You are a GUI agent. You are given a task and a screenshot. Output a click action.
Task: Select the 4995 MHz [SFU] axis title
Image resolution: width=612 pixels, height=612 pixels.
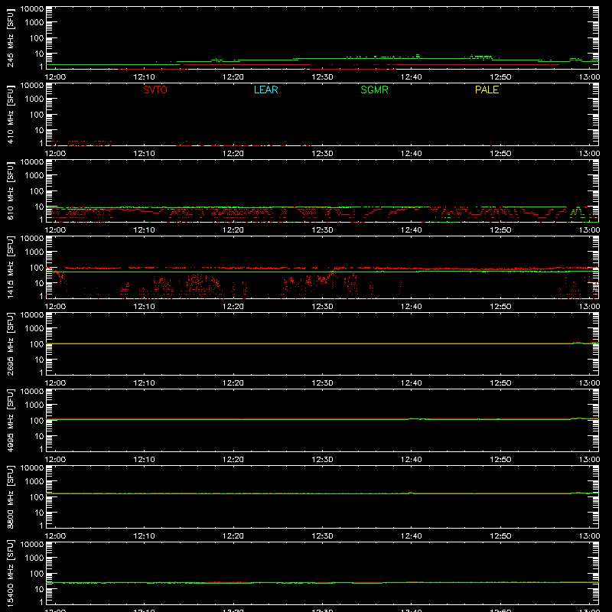10,420
